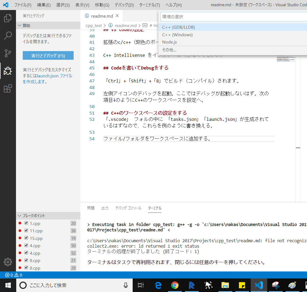This screenshot has width=307, height=292.
Task: Click the Windows search box ここに入力して検索
Action: [x=74, y=285]
